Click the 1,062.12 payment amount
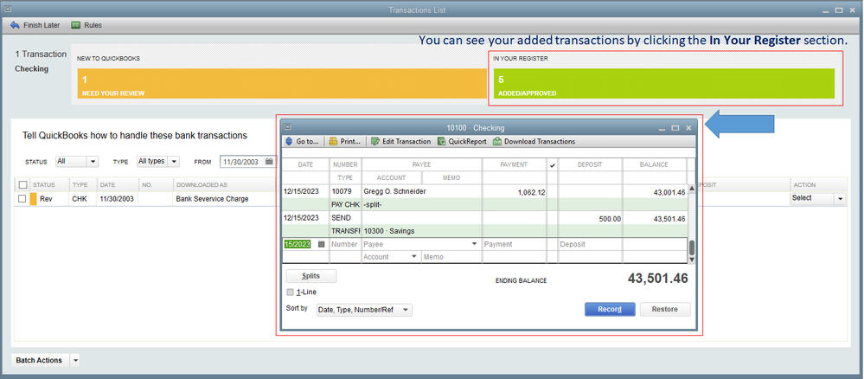 pos(531,192)
